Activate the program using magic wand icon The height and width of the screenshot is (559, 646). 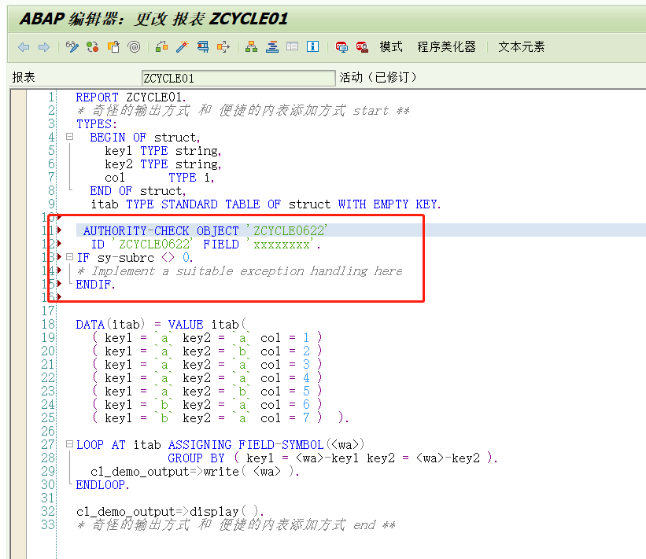[x=183, y=46]
